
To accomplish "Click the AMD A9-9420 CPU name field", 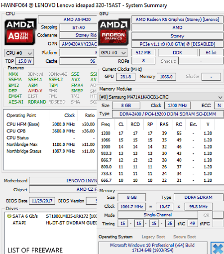I will [67, 19].
